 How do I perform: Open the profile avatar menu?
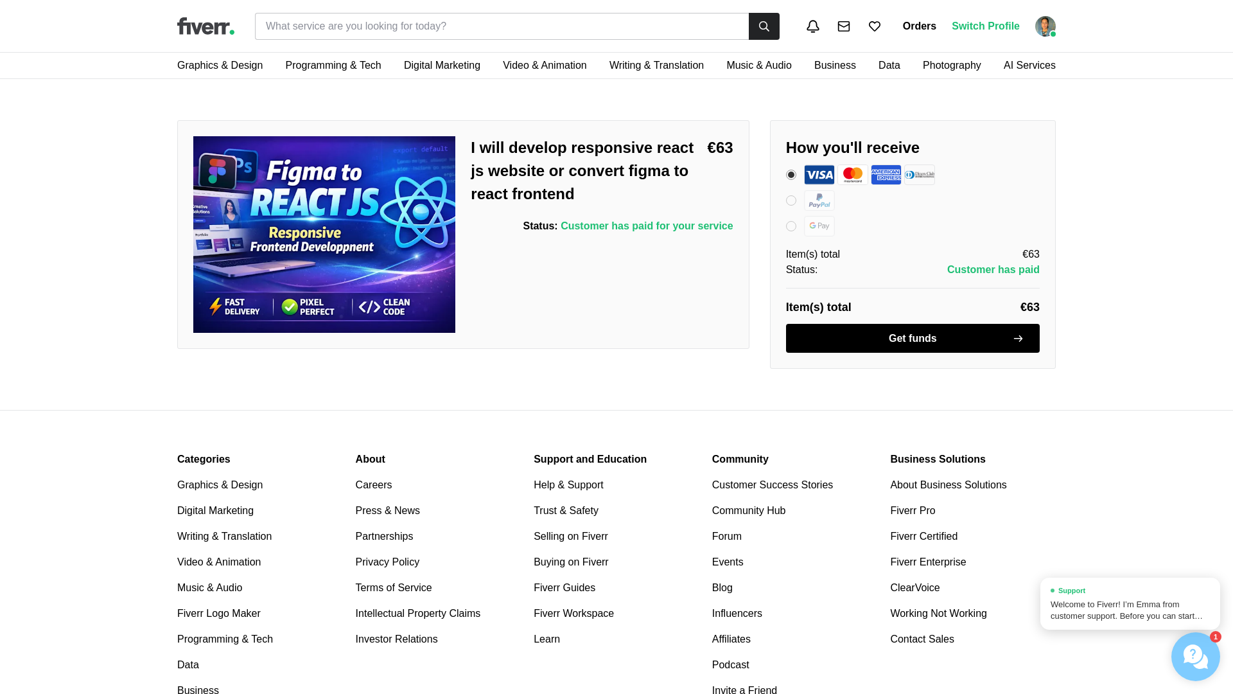(x=1045, y=26)
